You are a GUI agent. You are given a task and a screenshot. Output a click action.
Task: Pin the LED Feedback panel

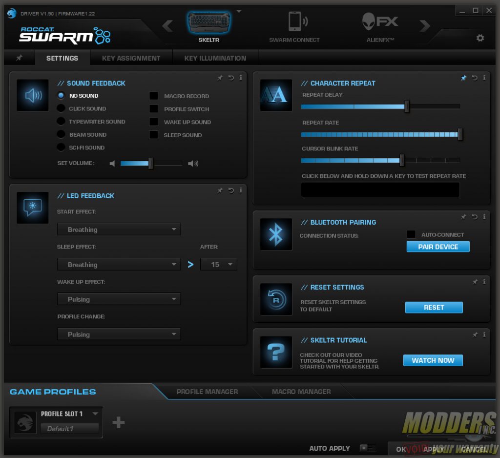220,190
